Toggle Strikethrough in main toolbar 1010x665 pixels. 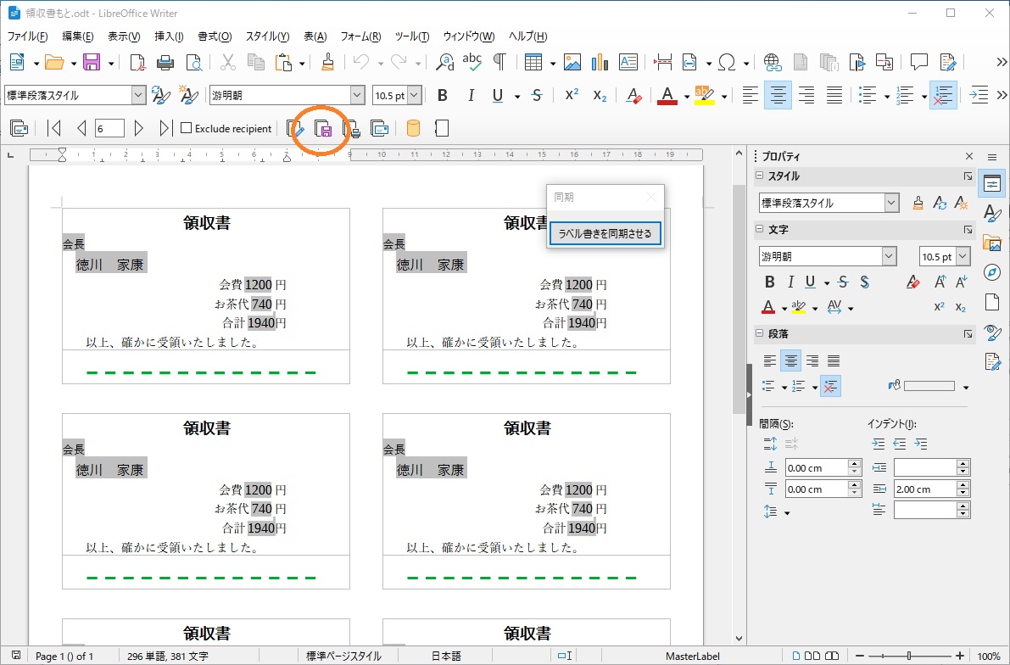pyautogui.click(x=537, y=95)
